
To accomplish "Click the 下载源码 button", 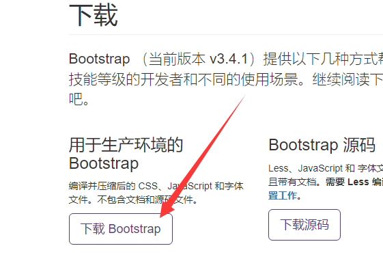I will point(304,225).
